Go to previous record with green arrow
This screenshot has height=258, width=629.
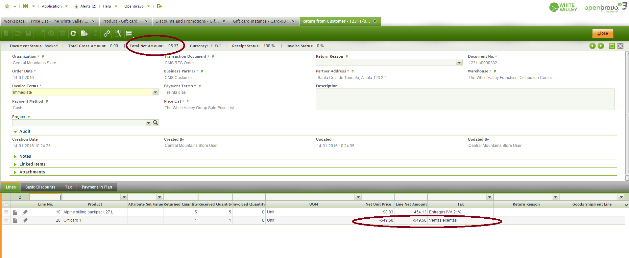pyautogui.click(x=592, y=46)
